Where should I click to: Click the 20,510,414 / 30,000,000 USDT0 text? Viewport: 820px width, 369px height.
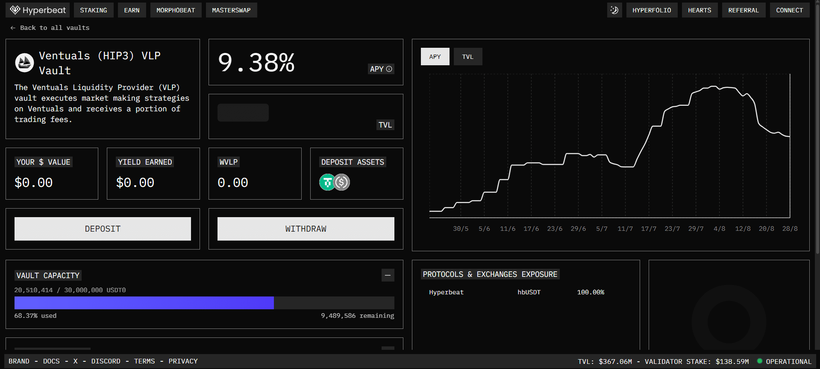click(70, 290)
